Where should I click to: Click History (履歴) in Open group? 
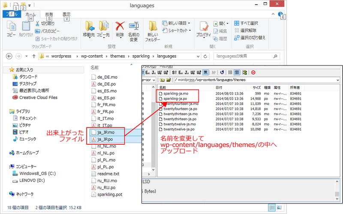tap(220, 39)
